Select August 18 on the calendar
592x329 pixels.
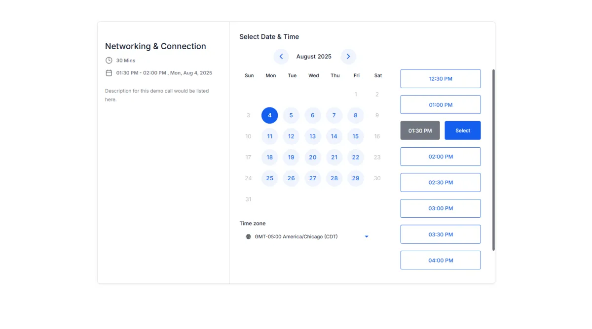coord(270,158)
